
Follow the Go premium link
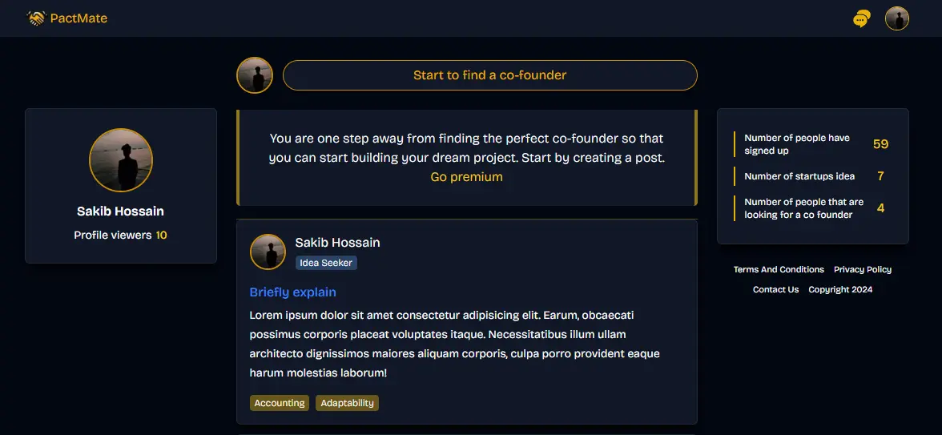pos(467,177)
